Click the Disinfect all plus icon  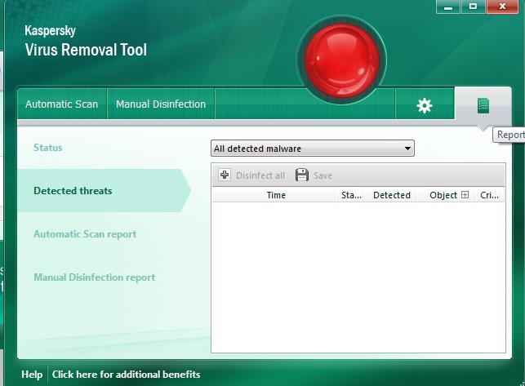tap(225, 175)
